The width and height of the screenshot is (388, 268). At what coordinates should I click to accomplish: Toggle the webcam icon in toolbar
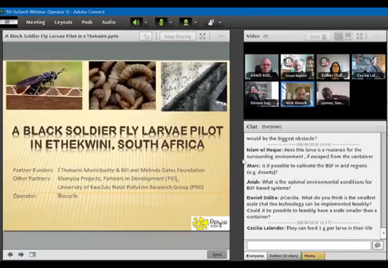pos(186,22)
